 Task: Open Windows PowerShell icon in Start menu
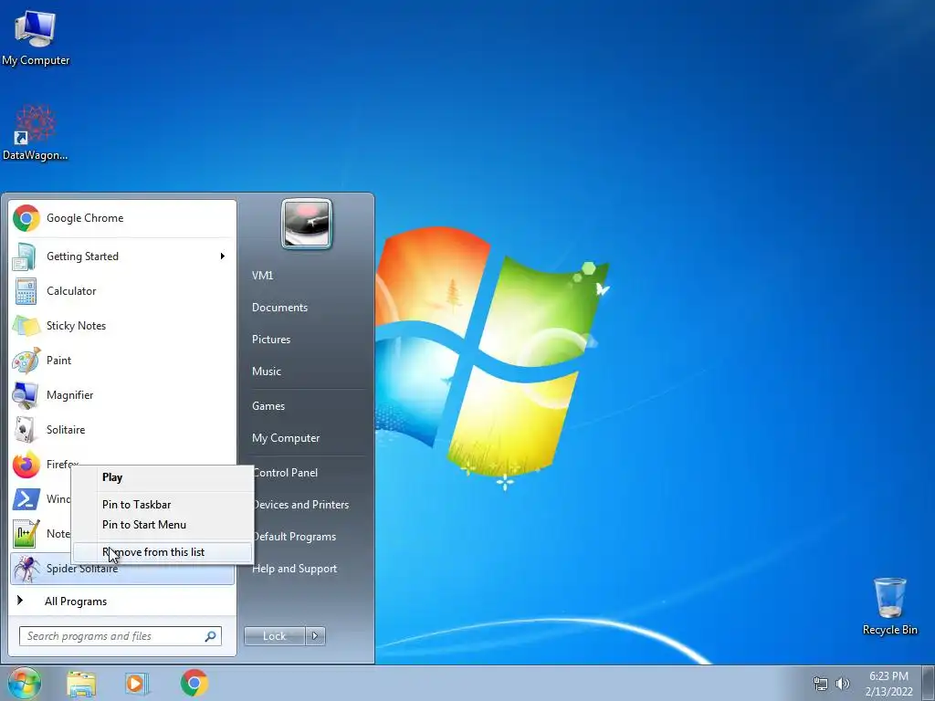(x=26, y=499)
